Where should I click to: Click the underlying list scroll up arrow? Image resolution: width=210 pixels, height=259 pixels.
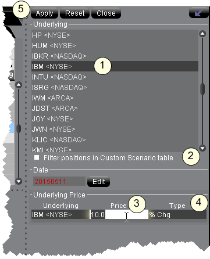click(202, 34)
